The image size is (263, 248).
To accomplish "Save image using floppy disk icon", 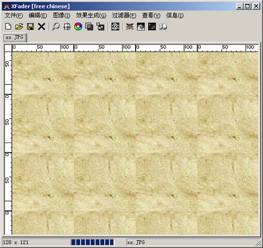I will click(x=30, y=27).
